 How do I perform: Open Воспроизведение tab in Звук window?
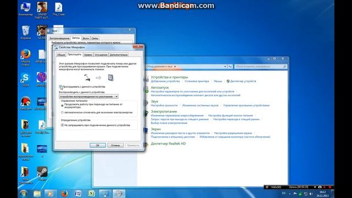click(59, 38)
